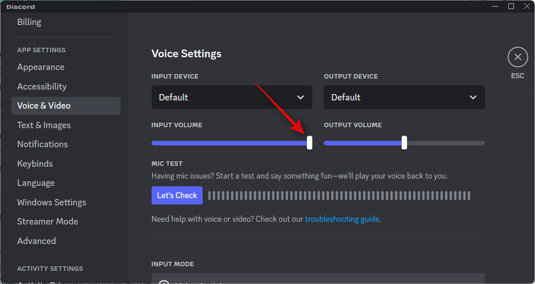This screenshot has width=535, height=284.
Task: Navigate to Keybinds settings
Action: pyautogui.click(x=35, y=164)
